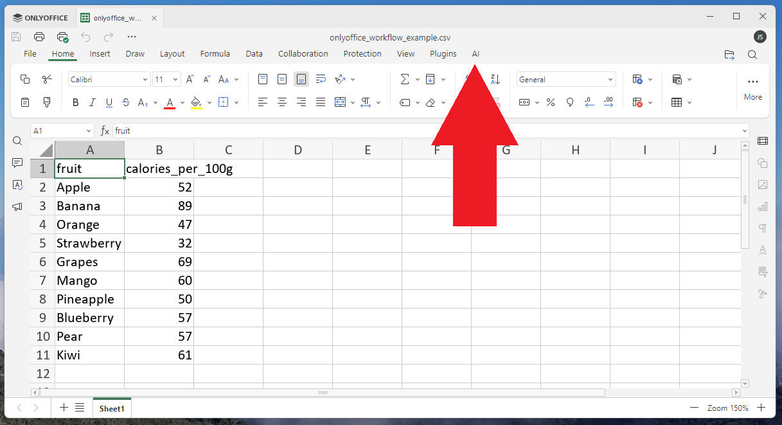Select cell containing Strawberry
This screenshot has height=425, width=782.
(89, 243)
